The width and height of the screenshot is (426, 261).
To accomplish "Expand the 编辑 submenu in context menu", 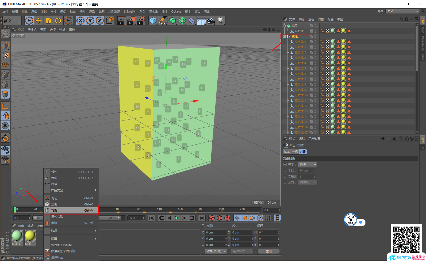I will coord(71,239).
